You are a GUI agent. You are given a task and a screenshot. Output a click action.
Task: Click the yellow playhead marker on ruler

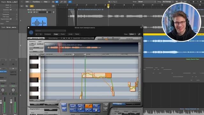click(108, 6)
